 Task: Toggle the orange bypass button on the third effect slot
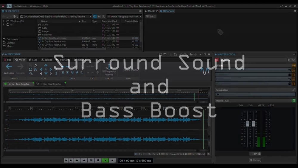point(294,79)
